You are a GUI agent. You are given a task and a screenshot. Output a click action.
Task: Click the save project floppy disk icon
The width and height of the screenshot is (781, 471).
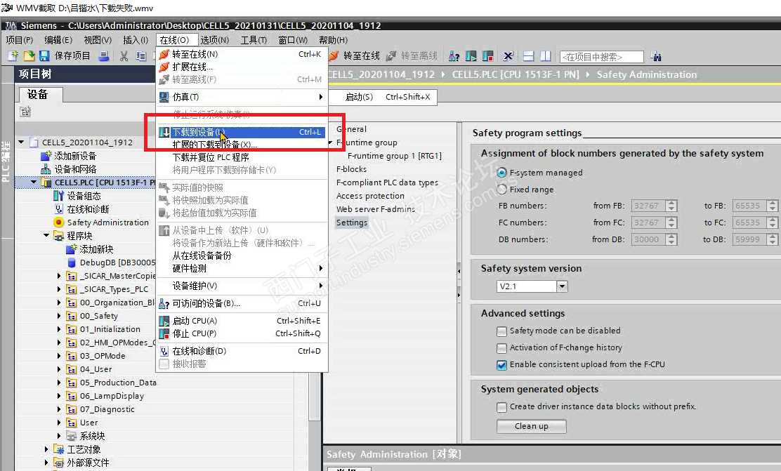tap(44, 55)
